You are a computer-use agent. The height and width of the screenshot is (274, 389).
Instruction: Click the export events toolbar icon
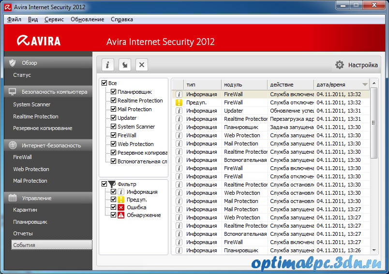[125, 65]
